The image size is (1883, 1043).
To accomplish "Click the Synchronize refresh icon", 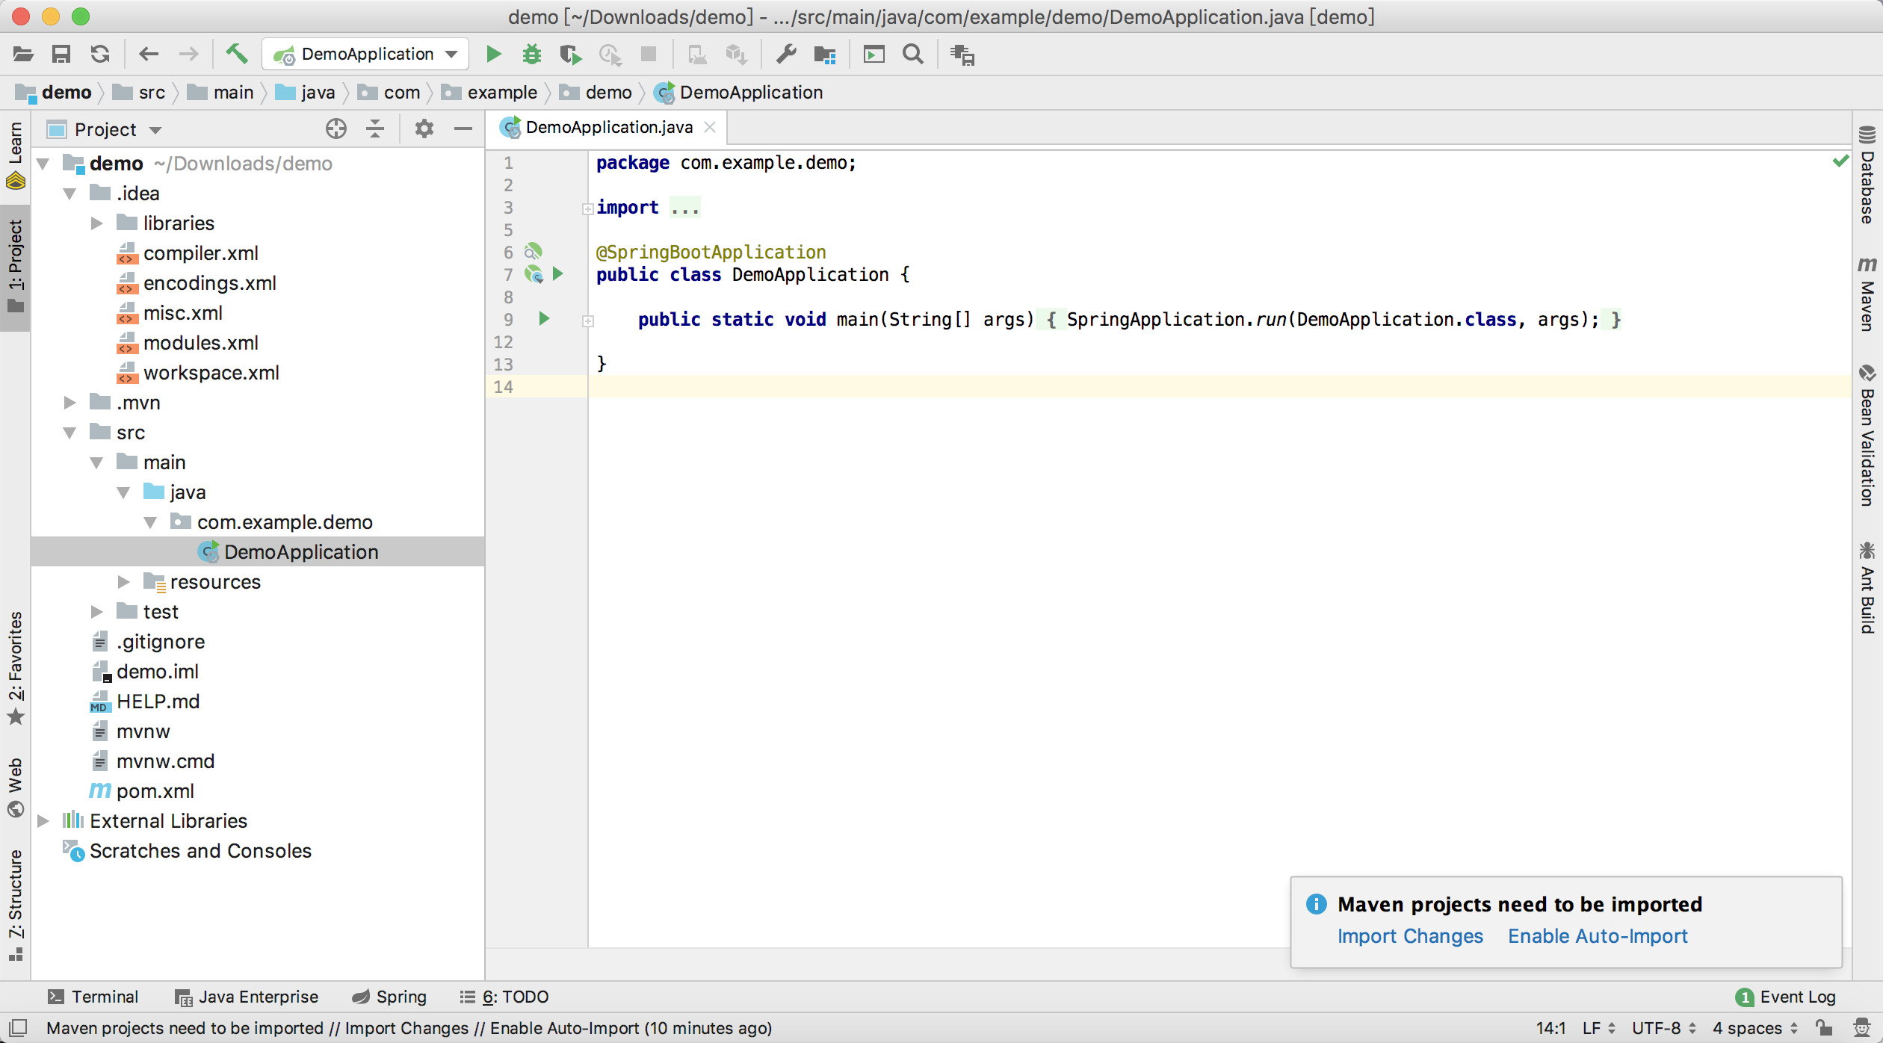I will 100,54.
